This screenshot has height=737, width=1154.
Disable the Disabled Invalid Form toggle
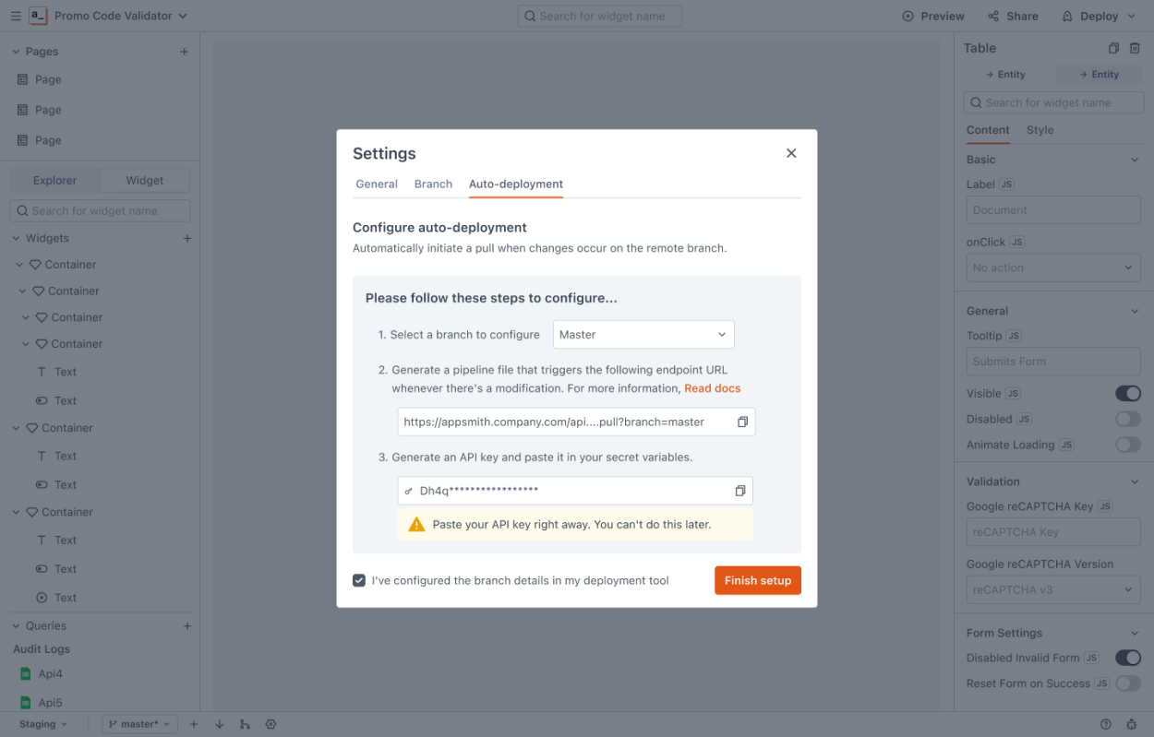[1127, 658]
